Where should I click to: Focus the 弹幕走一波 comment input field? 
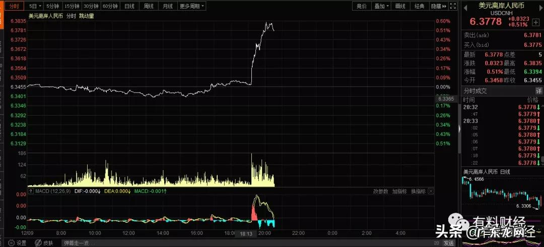coord(248,243)
